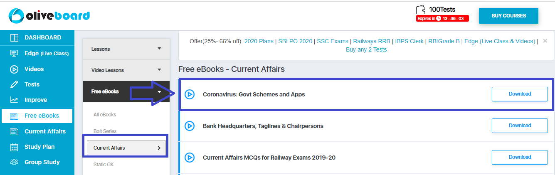The width and height of the screenshot is (555, 175).
Task: Open the Group Study people icon
Action: tap(14, 162)
